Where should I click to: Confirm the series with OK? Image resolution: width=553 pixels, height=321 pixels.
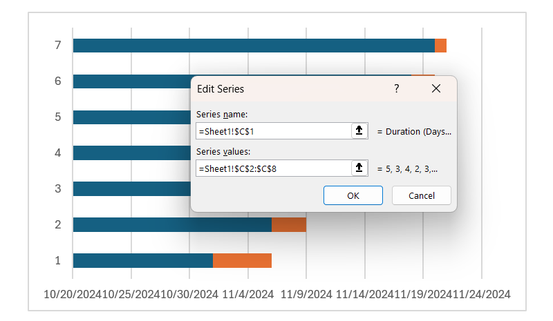[x=353, y=195]
